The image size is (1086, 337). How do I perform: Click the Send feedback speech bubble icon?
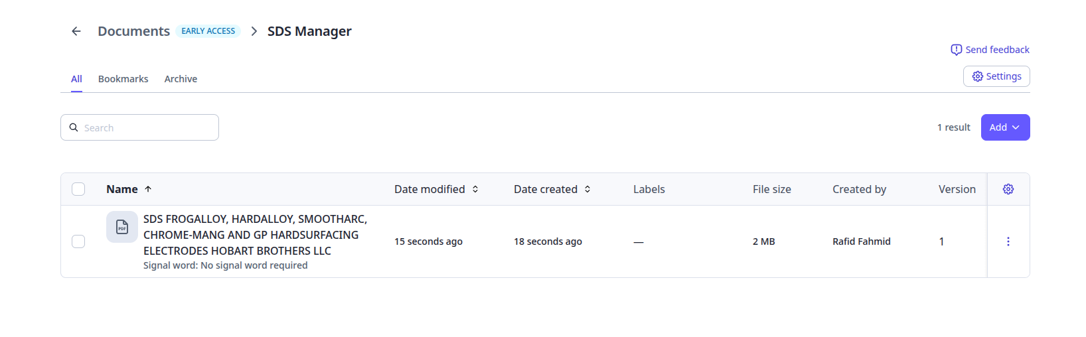[x=956, y=50]
